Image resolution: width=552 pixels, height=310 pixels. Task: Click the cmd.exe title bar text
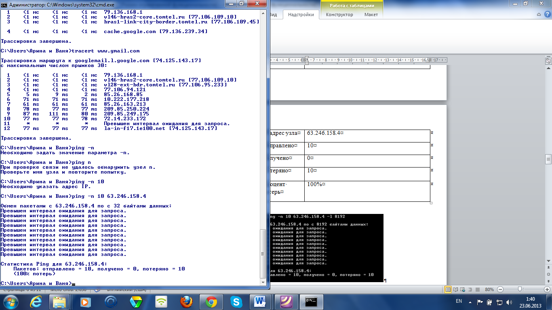61,4
